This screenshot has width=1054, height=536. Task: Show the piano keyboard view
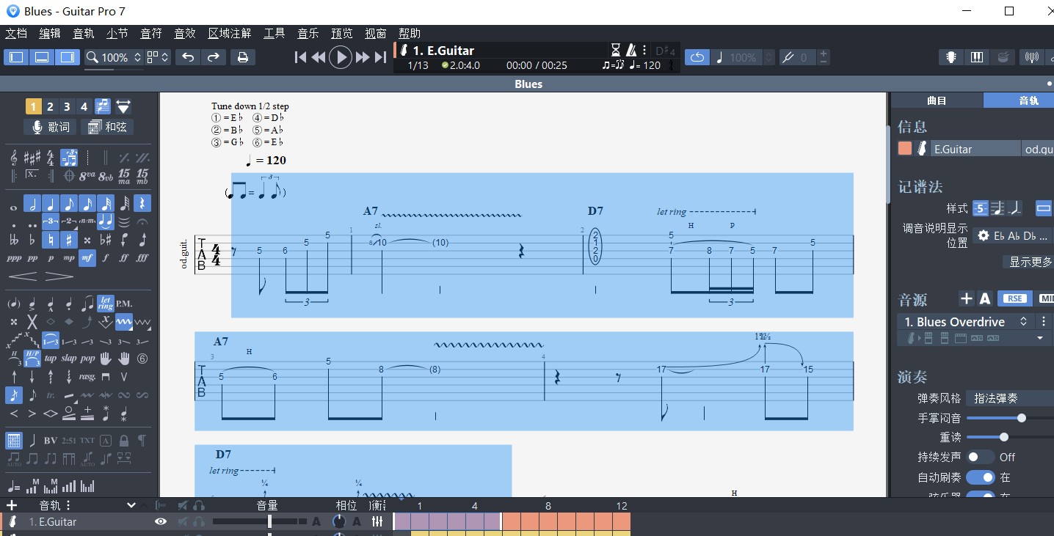976,57
